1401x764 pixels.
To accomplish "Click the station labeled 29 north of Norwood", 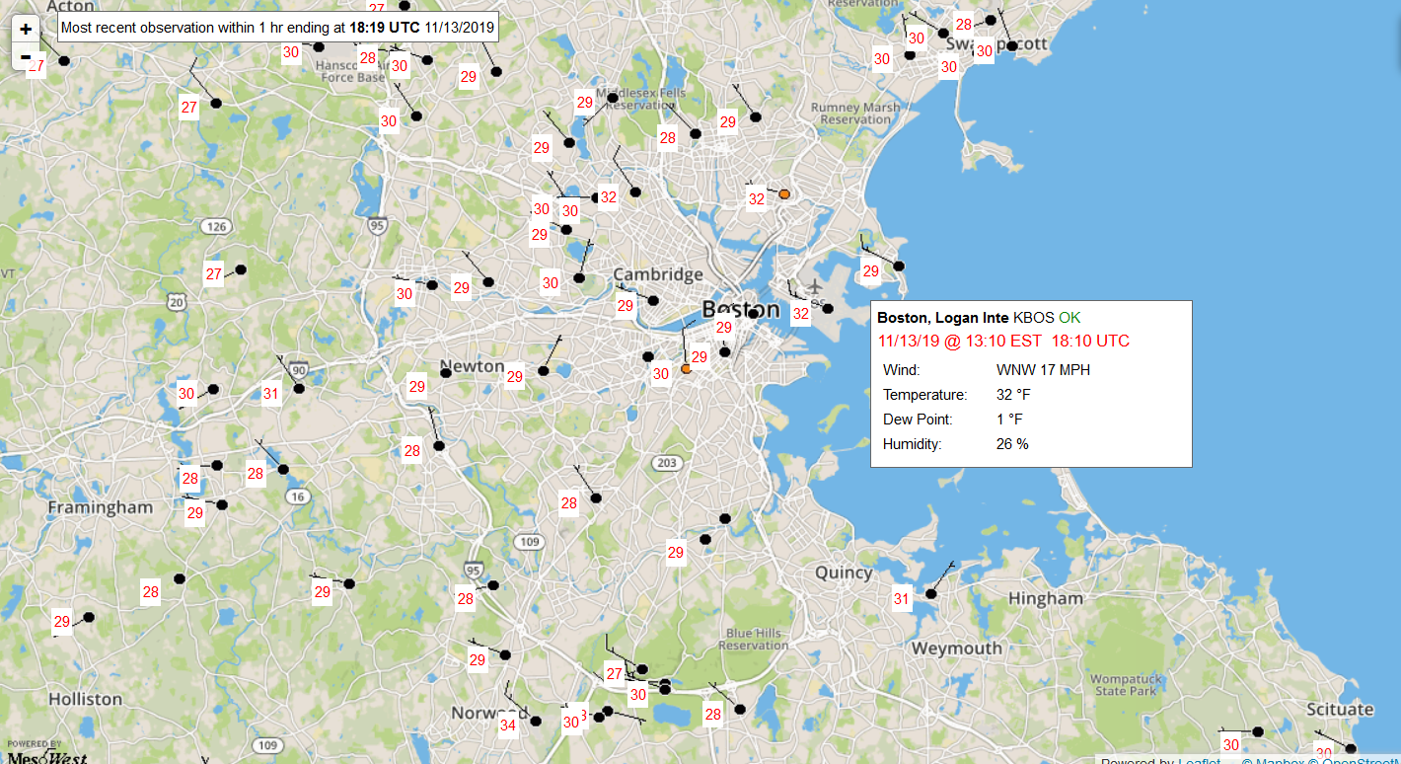I will 505,654.
